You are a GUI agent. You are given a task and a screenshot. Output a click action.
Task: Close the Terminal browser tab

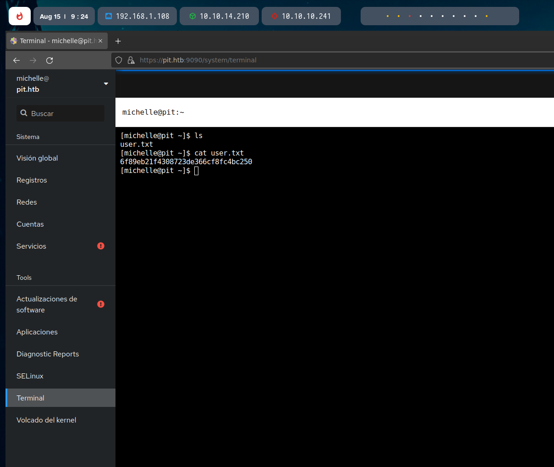[100, 41]
